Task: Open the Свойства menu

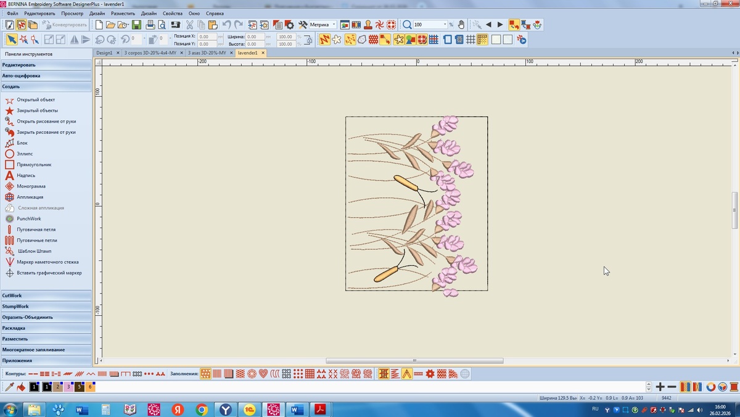Action: pyautogui.click(x=173, y=13)
